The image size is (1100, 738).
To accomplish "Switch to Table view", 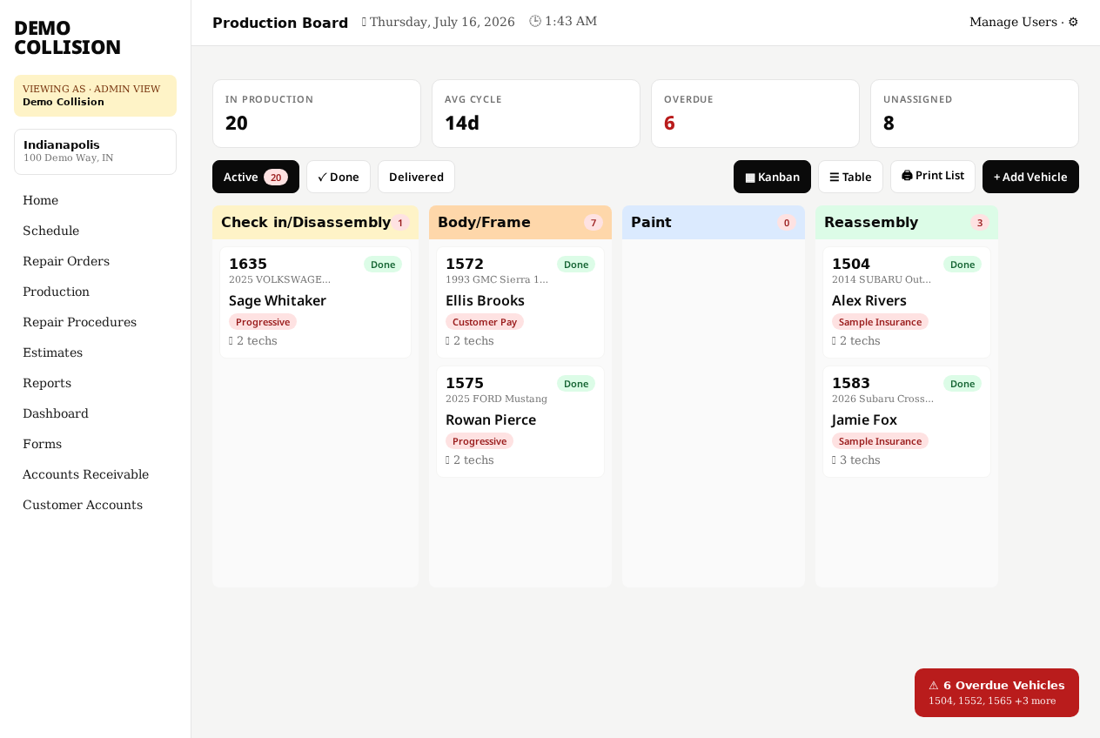I will (x=850, y=177).
